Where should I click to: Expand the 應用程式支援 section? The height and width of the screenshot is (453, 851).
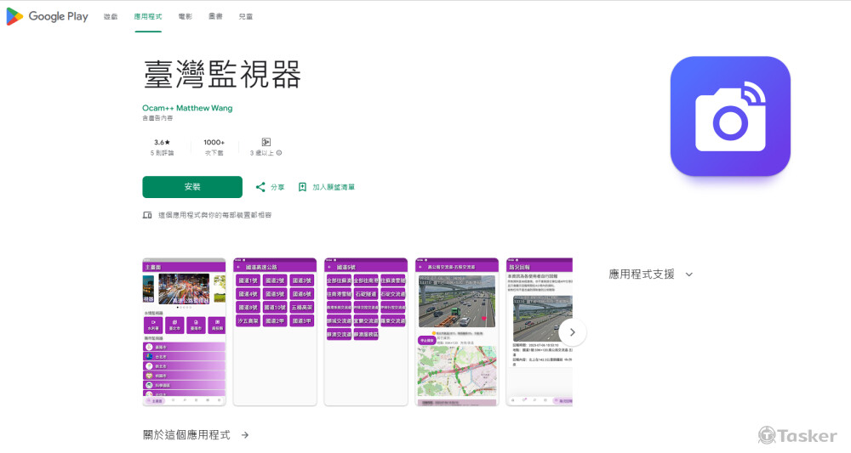pyautogui.click(x=688, y=275)
